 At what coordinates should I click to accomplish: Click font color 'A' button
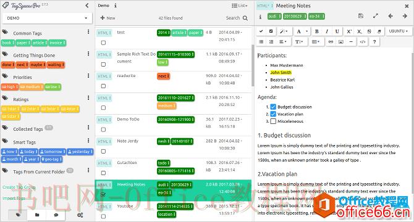[x=299, y=31]
